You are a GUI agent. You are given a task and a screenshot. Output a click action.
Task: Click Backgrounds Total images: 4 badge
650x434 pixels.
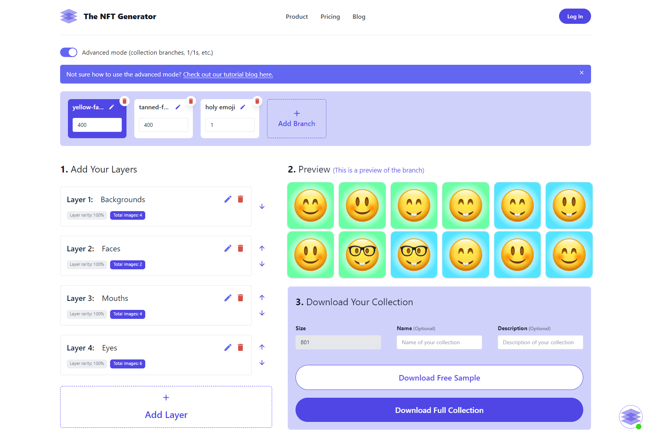pos(128,215)
